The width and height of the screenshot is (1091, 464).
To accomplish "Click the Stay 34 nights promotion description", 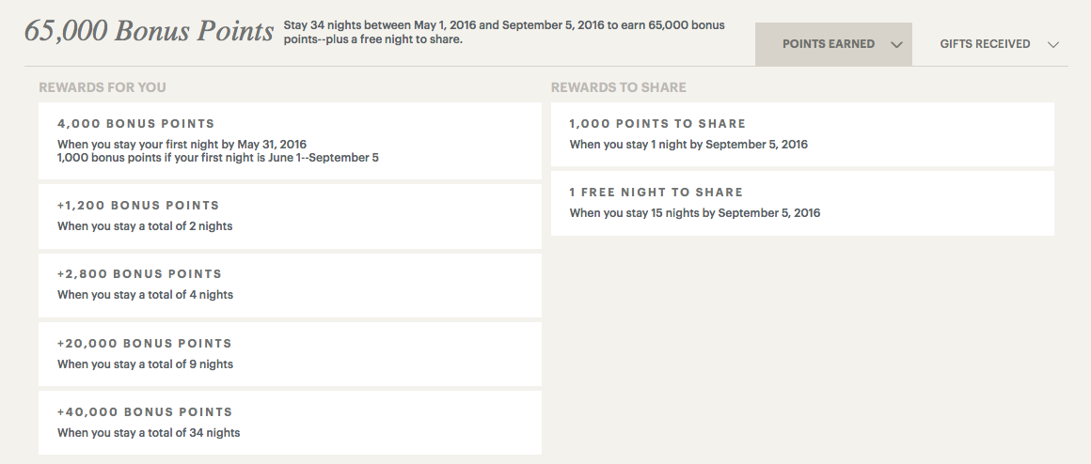I will (503, 32).
